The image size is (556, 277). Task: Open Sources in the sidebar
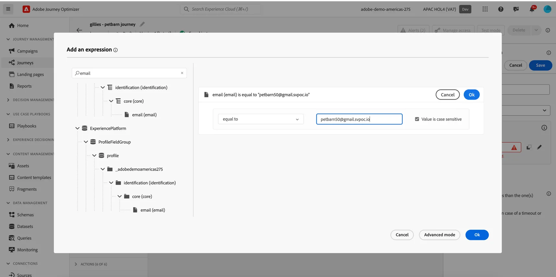(x=24, y=275)
